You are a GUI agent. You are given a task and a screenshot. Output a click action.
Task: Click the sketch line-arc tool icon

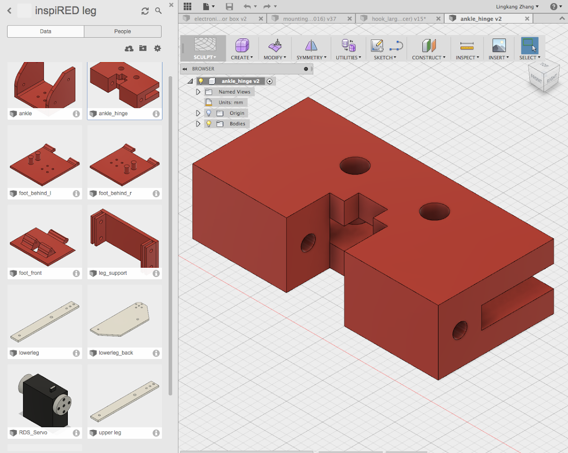coord(397,46)
